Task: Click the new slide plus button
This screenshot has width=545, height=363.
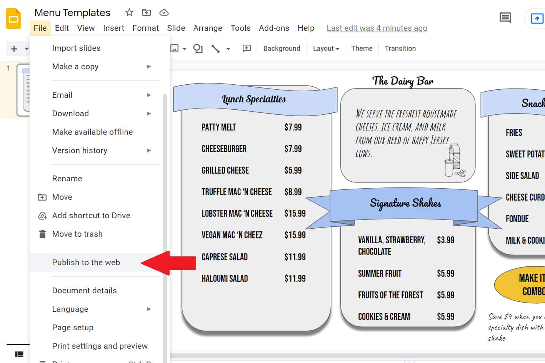Action: tap(14, 49)
